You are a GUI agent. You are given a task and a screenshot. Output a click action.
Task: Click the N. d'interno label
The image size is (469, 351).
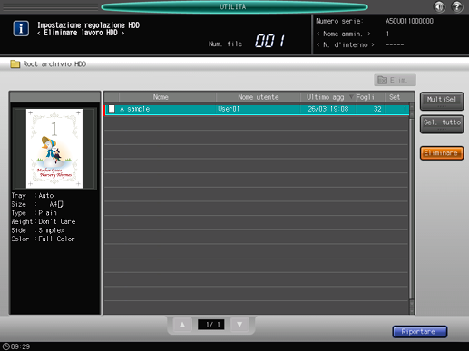click(345, 44)
